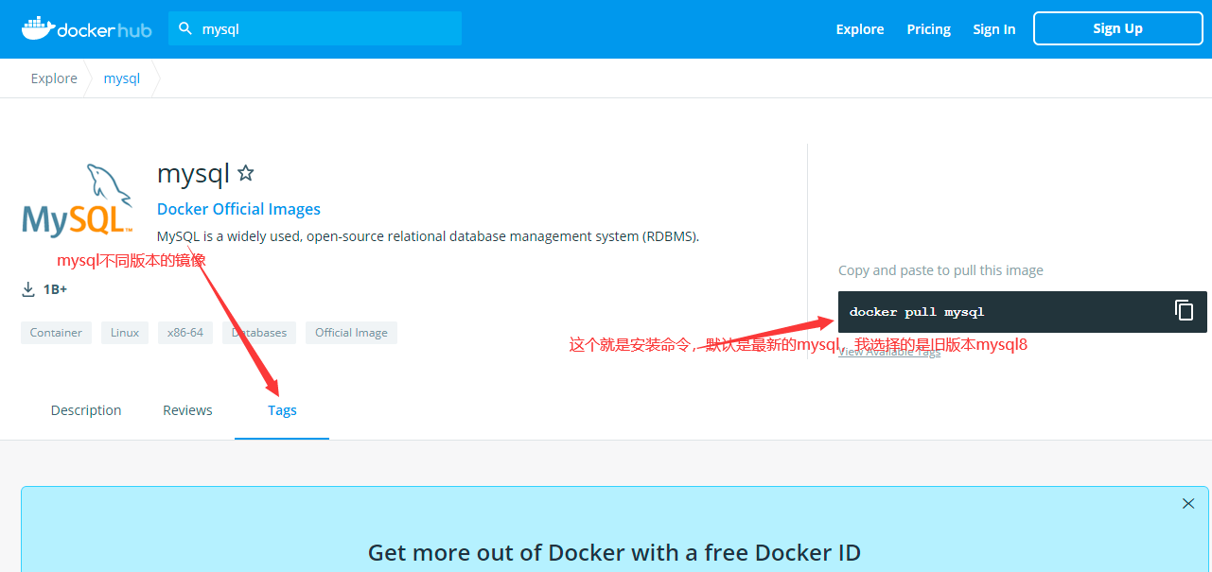Click the mysql title heading
1212x572 pixels.
193,174
